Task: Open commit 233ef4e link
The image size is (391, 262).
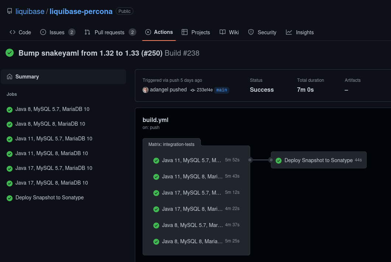Action: click(204, 90)
